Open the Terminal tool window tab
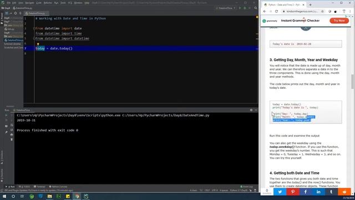 point(39,187)
